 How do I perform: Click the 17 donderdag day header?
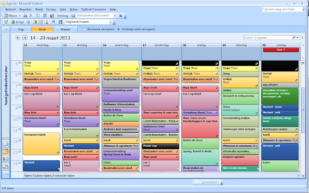[161, 45]
